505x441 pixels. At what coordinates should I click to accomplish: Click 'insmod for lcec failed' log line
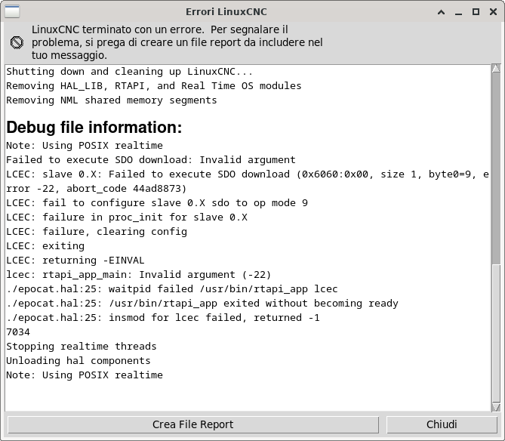[x=163, y=318]
